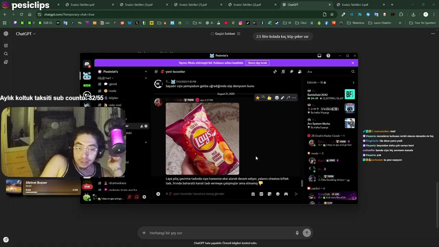Expand the Pesimist's server dropdown menu
439x247 pixels.
[x=146, y=72]
